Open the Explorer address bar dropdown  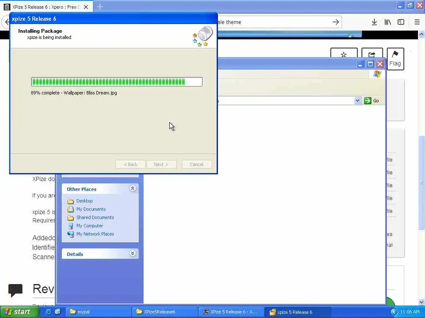pyautogui.click(x=357, y=101)
